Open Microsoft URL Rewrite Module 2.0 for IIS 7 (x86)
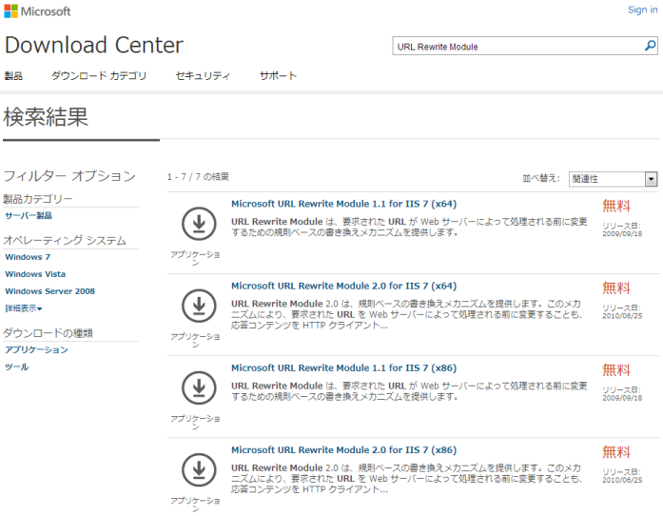This screenshot has width=663, height=516. pyautogui.click(x=343, y=450)
